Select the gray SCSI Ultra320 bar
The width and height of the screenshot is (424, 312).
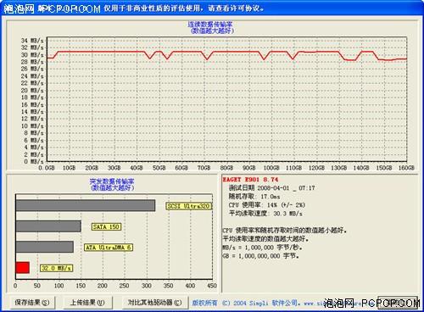pyautogui.click(x=86, y=205)
